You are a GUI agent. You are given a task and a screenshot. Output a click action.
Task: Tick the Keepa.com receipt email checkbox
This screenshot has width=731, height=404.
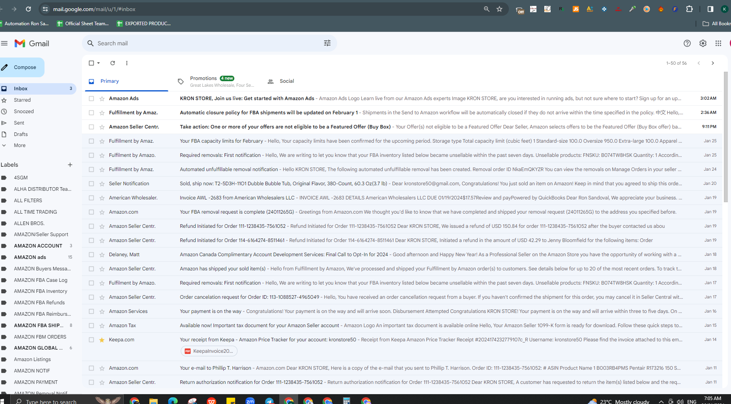click(x=91, y=340)
